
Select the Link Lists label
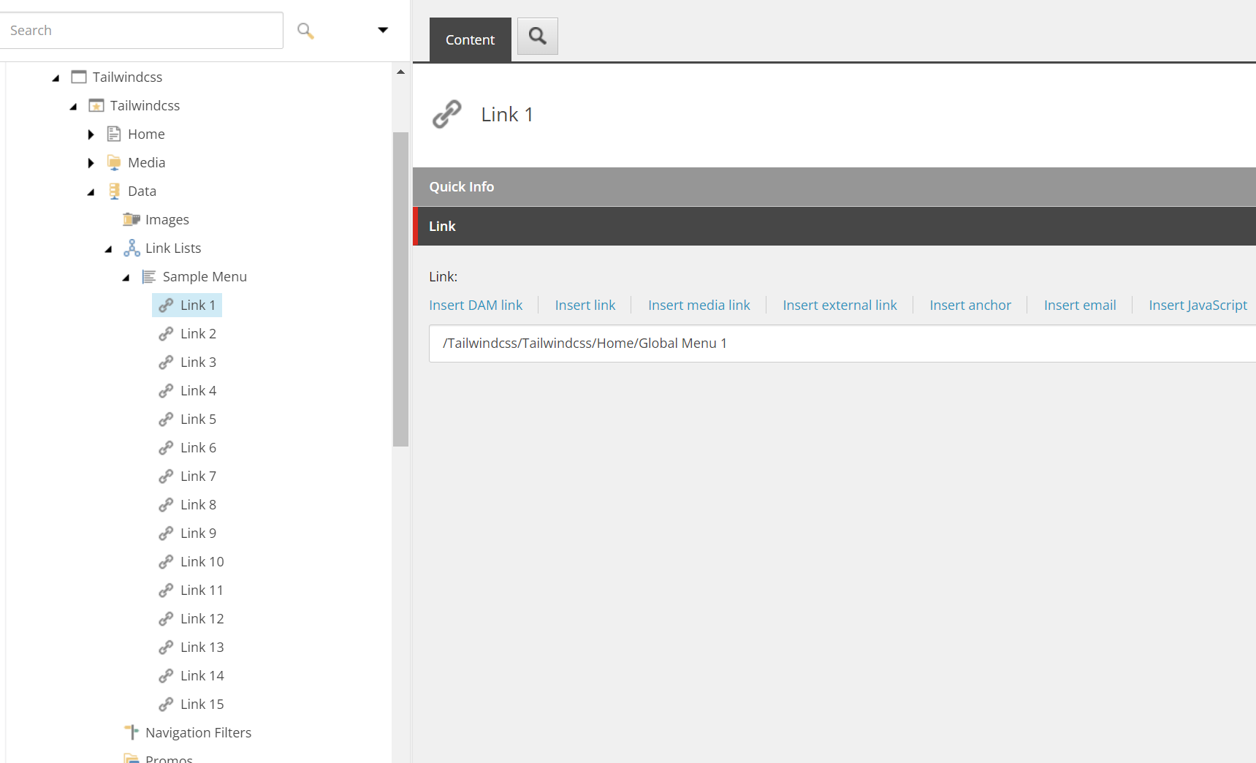[x=173, y=248]
